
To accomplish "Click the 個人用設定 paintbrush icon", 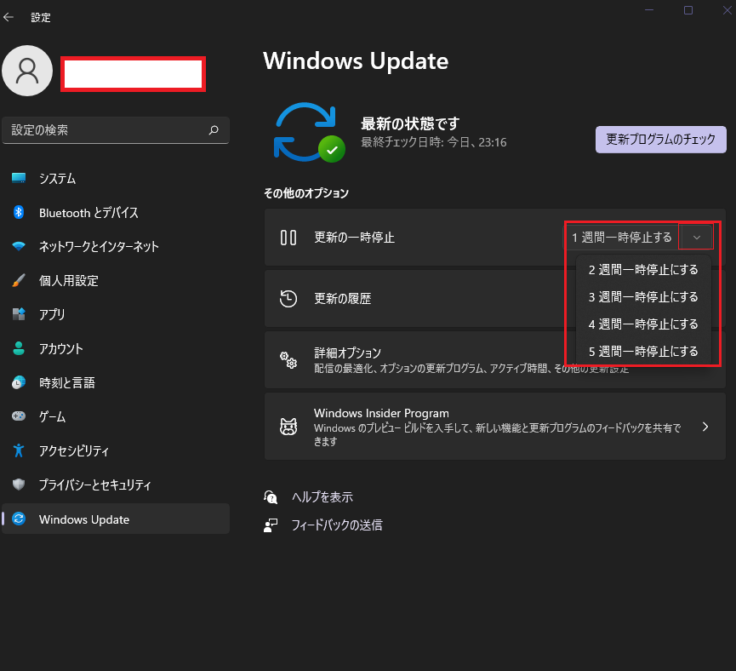I will pyautogui.click(x=19, y=280).
